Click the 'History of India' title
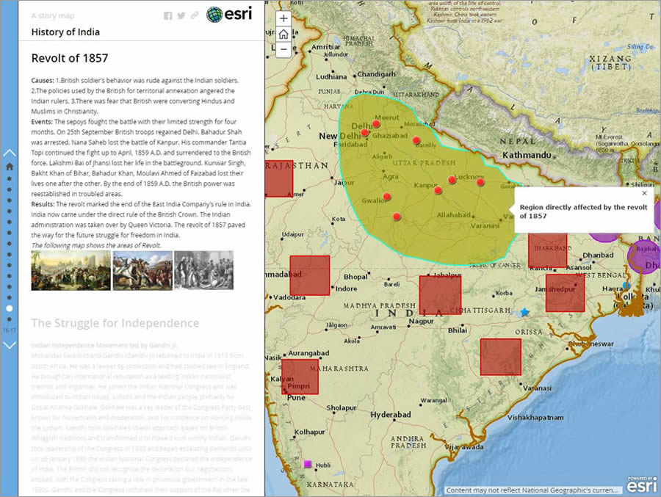Viewport: 661px width, 497px height. [65, 32]
